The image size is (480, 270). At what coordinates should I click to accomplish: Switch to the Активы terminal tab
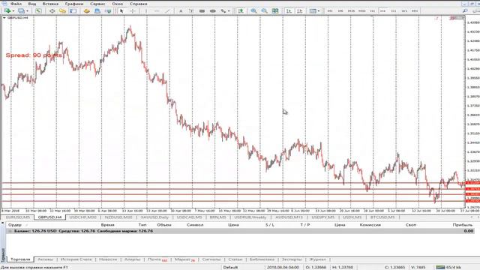tap(45, 259)
